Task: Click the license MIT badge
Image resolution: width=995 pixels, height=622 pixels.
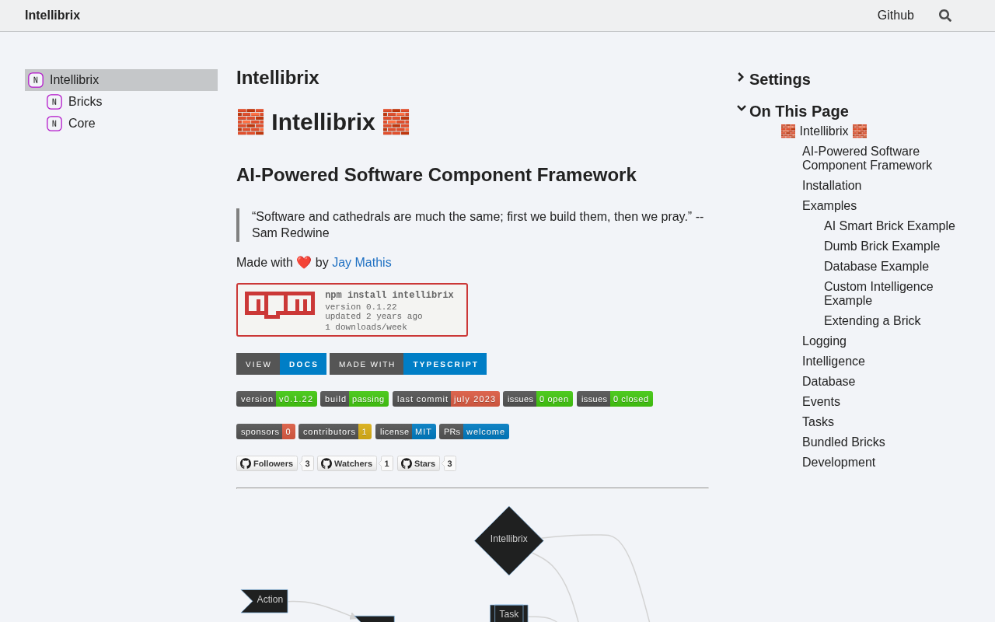Action: tap(406, 432)
